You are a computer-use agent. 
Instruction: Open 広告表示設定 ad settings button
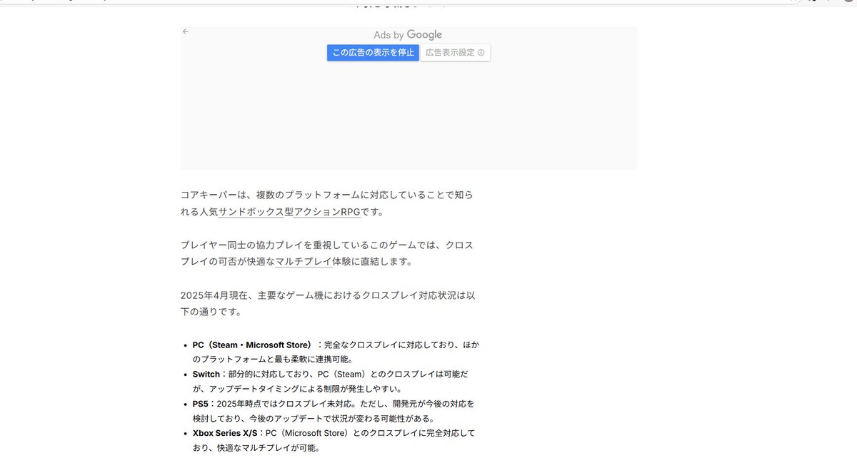(x=455, y=53)
